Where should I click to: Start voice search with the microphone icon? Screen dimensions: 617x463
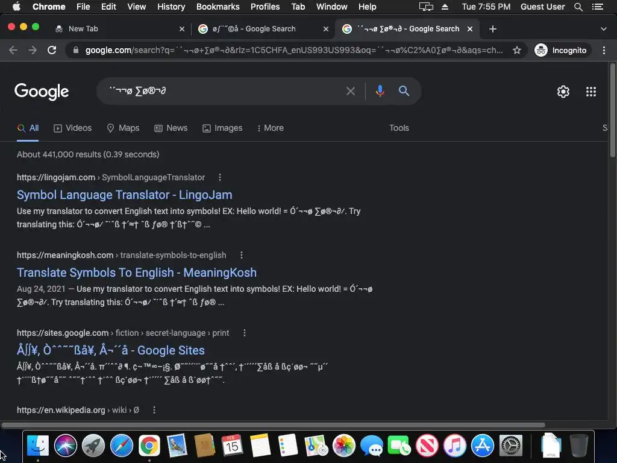click(x=380, y=91)
